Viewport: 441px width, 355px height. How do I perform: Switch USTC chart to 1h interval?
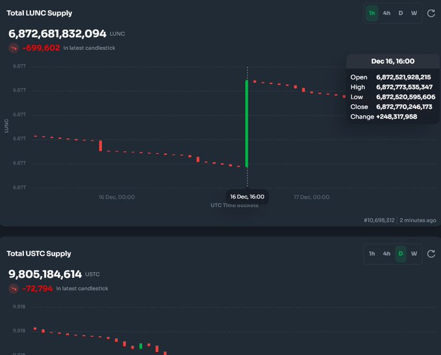click(372, 254)
